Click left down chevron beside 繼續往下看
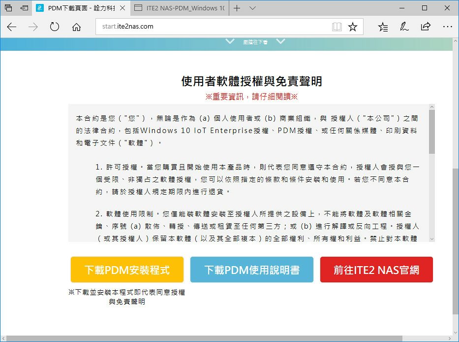459x342 pixels. (230, 41)
